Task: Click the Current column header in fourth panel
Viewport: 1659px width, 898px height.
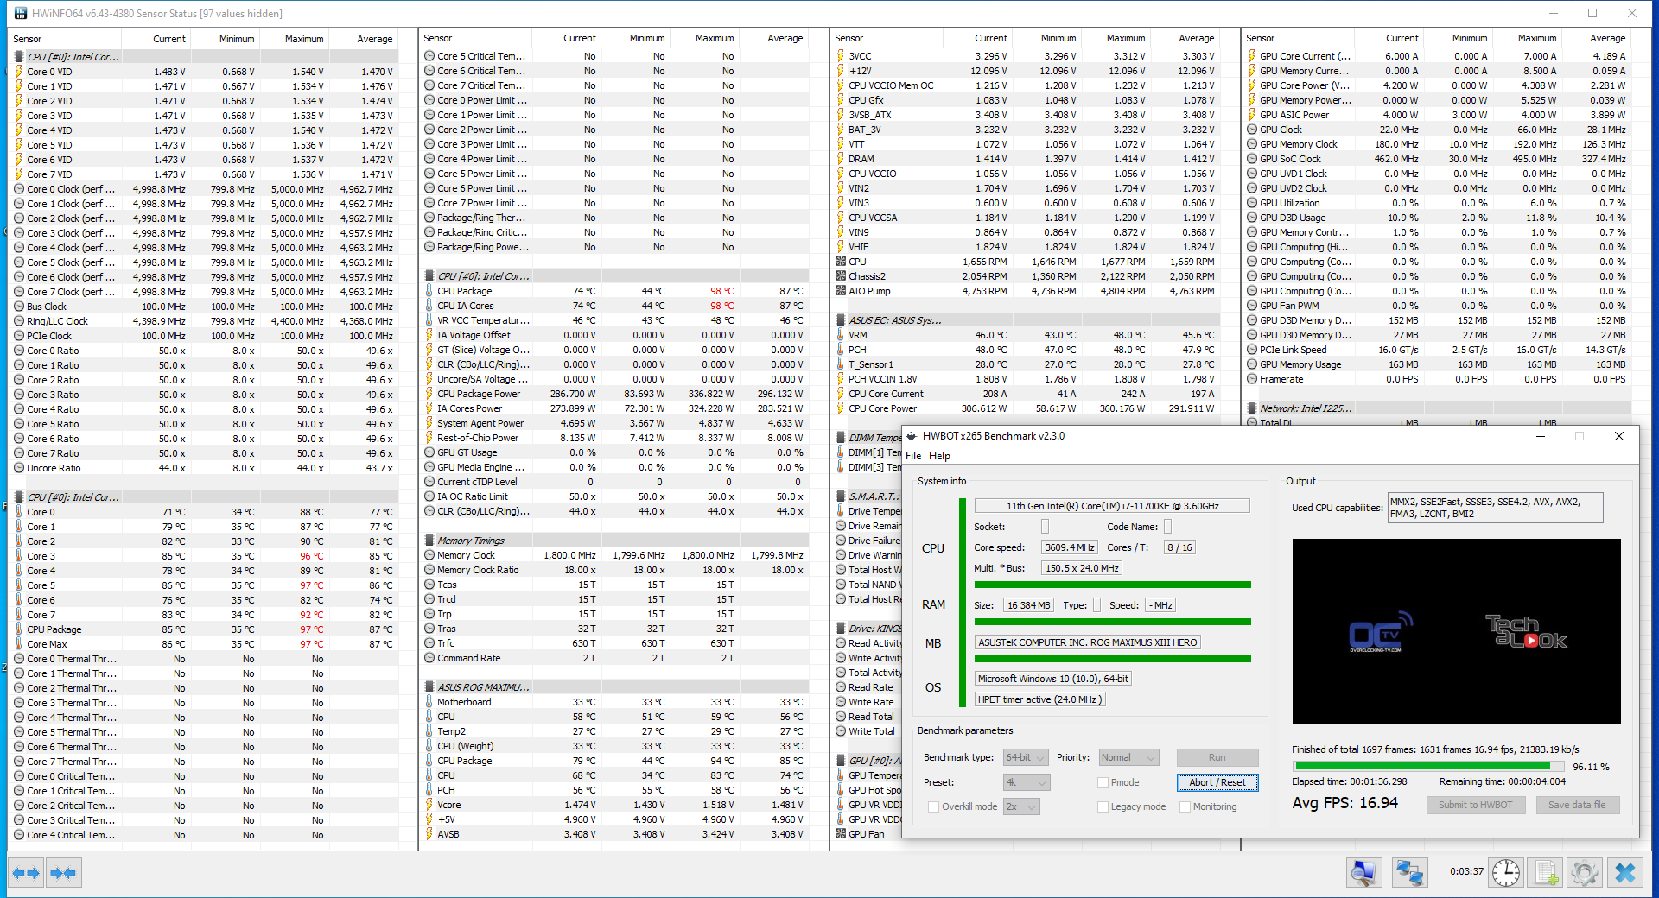Action: [x=1389, y=38]
